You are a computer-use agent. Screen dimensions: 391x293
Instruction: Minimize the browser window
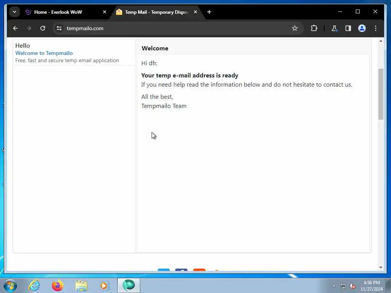tap(340, 11)
